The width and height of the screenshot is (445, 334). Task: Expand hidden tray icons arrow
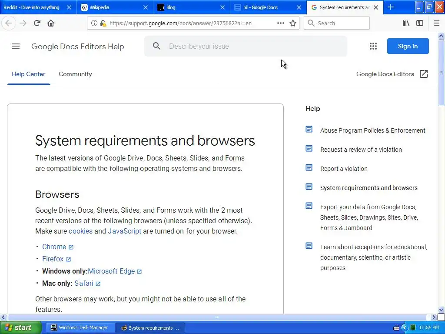click(405, 328)
